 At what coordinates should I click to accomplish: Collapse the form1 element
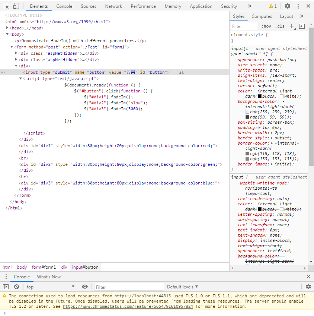(12, 47)
